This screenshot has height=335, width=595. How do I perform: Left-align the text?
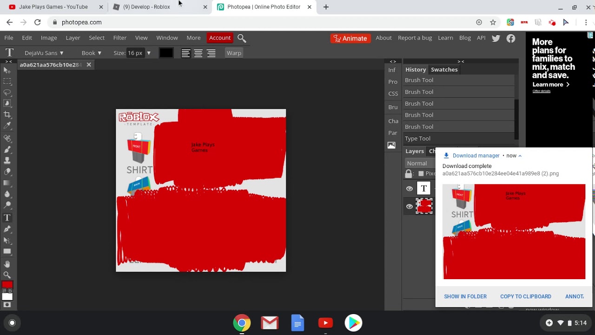tap(185, 53)
